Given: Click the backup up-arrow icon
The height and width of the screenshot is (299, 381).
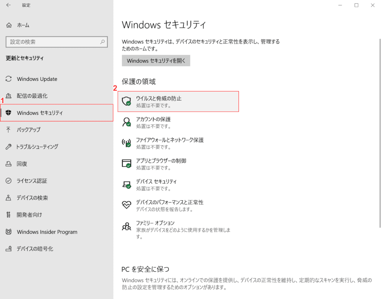Looking at the screenshot, I should tap(9, 130).
